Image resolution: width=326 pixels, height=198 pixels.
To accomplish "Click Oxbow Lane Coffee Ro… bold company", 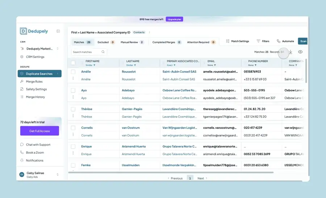I will [179, 90].
